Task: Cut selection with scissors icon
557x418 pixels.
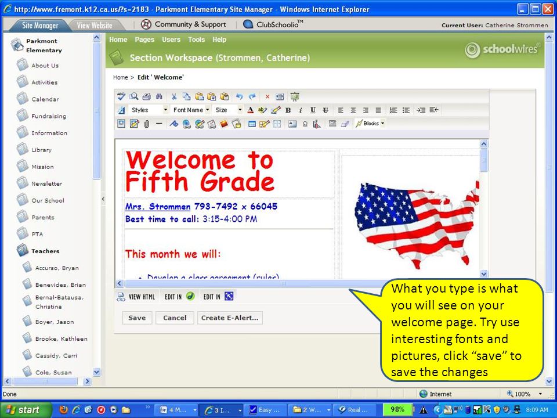Action: (x=174, y=96)
